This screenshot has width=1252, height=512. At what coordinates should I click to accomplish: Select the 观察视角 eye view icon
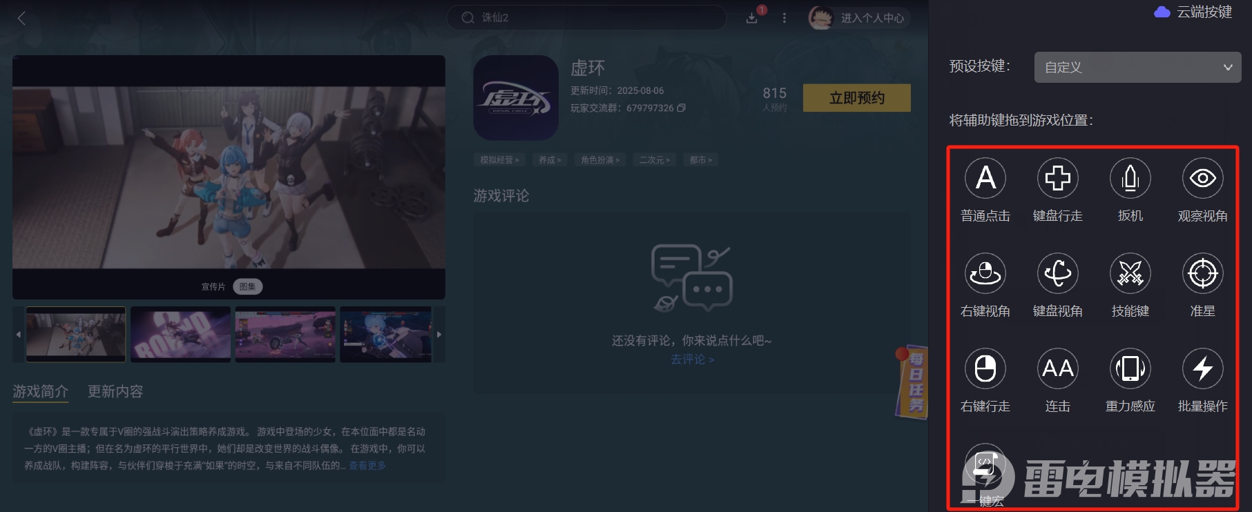click(1203, 178)
